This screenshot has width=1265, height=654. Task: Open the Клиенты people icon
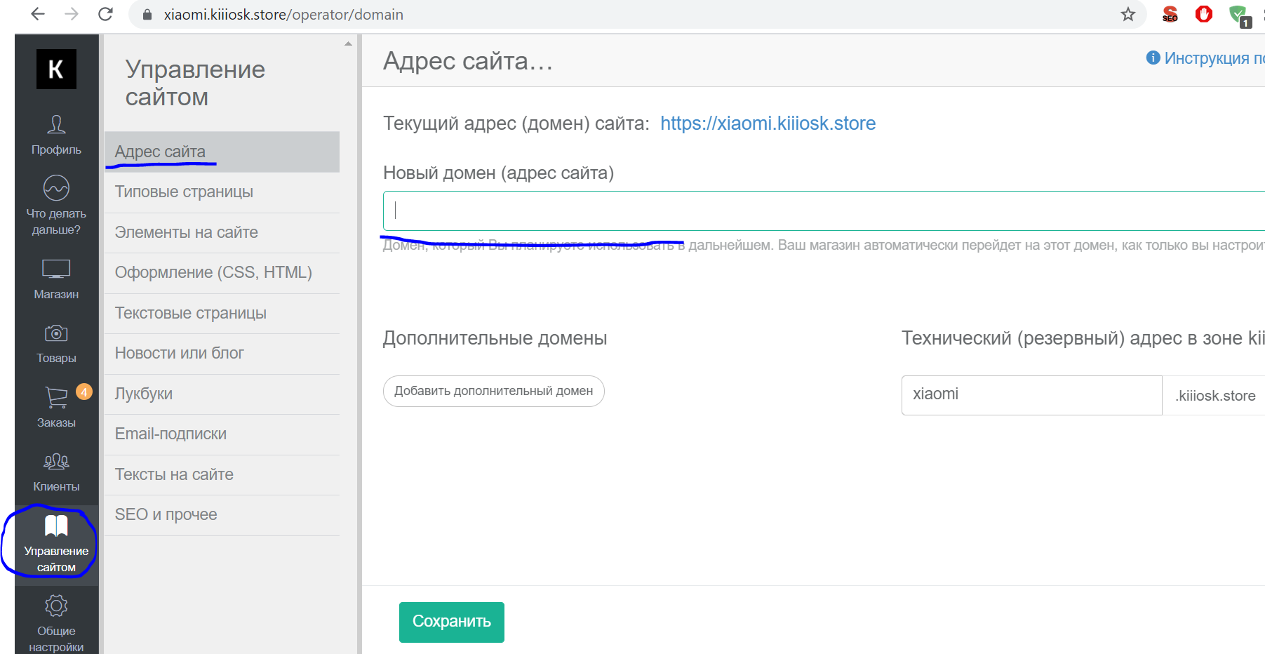(56, 462)
